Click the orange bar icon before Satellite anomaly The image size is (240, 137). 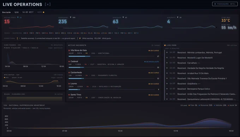17,38
